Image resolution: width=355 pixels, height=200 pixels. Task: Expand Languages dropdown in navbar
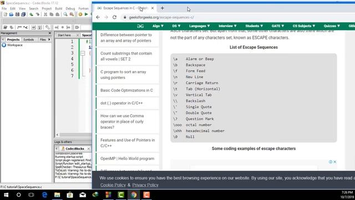pyautogui.click(x=200, y=26)
